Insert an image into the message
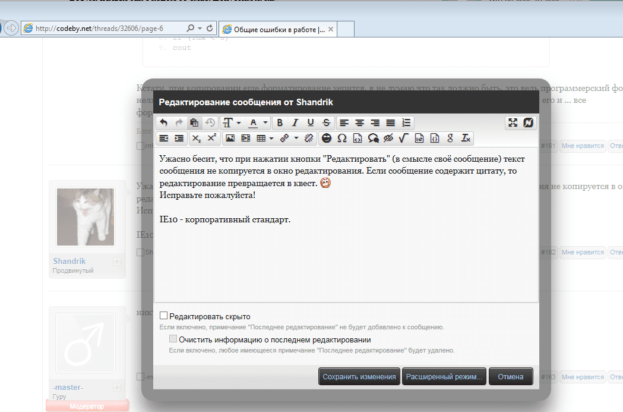The width and height of the screenshot is (623, 412). point(230,138)
